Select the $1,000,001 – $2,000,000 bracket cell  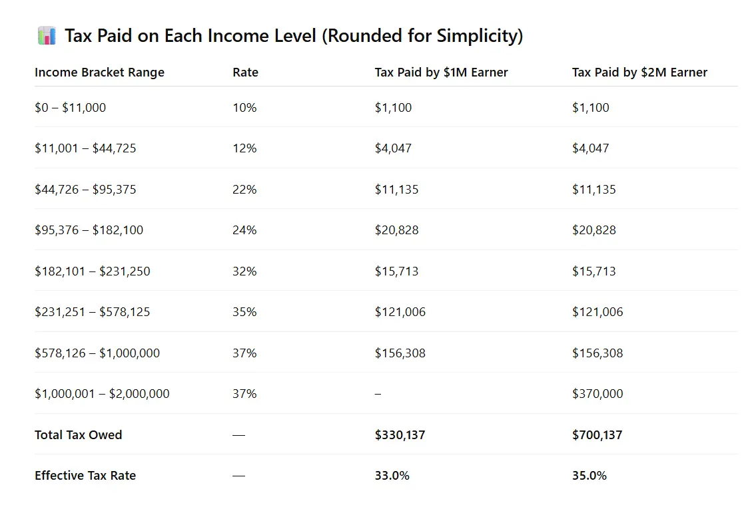click(102, 394)
